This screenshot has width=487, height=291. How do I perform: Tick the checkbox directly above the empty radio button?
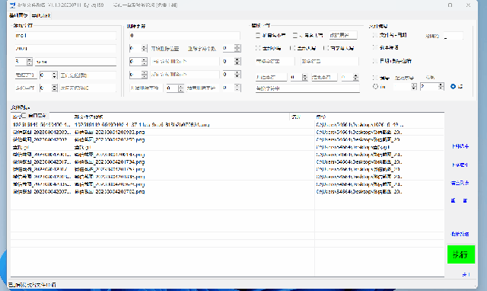pyautogui.click(x=375, y=78)
